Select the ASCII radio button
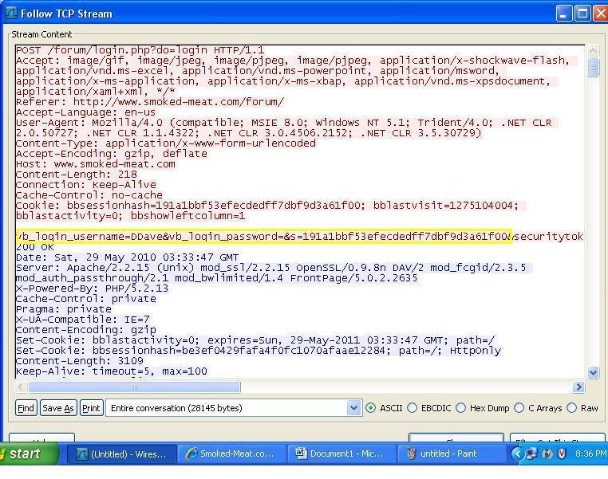The height and width of the screenshot is (479, 608). click(370, 408)
